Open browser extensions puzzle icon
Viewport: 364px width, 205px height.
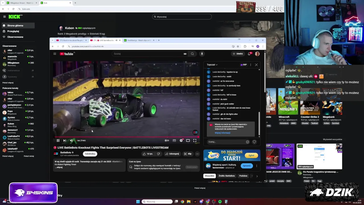tap(245, 46)
